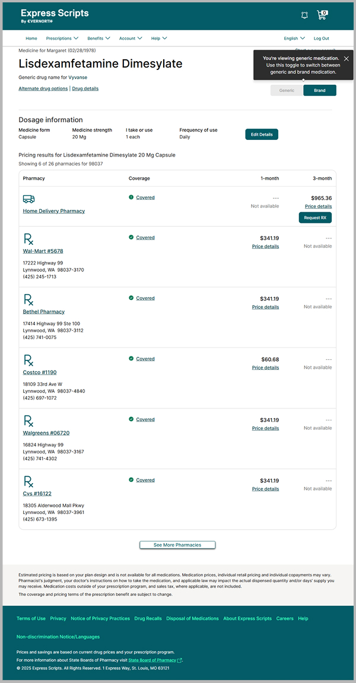356x683 pixels.
Task: Click the Rx icon for Costco #1190
Action: [28, 360]
